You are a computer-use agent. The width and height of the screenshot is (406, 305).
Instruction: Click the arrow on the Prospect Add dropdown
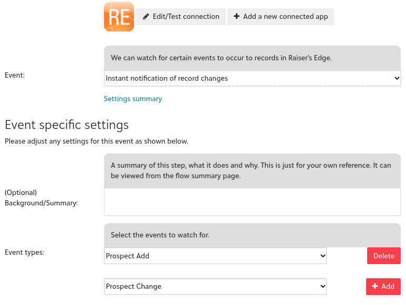[322, 256]
